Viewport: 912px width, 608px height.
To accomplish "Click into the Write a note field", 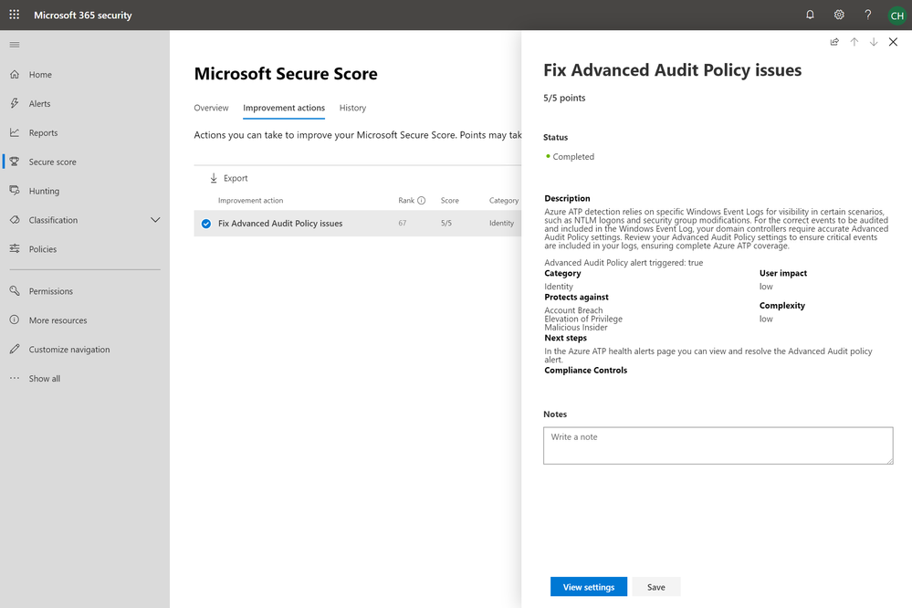I will click(718, 446).
